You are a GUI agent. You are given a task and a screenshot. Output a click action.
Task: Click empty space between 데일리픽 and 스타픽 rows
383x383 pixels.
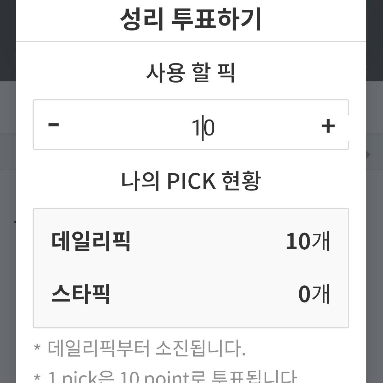point(191,268)
